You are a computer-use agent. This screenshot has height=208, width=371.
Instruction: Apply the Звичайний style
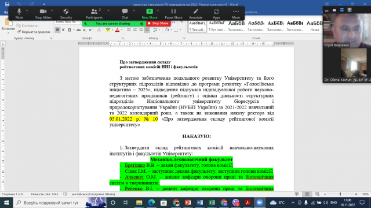(197, 26)
